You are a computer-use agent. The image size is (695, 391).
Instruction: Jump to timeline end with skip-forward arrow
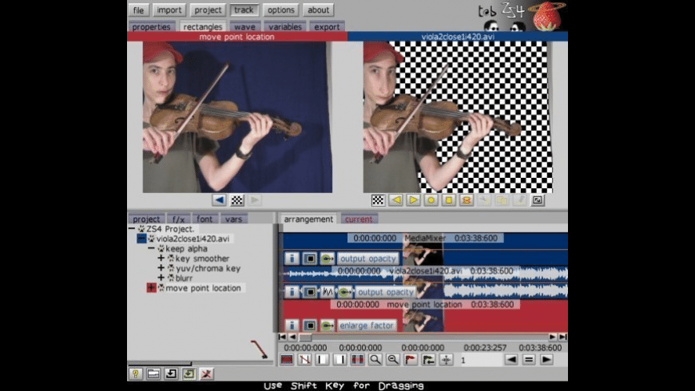562,337
